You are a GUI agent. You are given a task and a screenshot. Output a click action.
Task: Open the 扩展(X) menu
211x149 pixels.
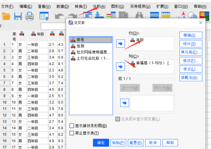162,6
